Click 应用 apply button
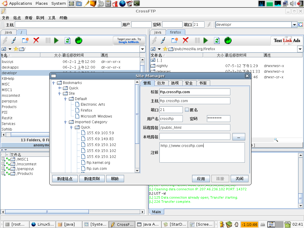Screen dimensions: 304x228 point(201,178)
